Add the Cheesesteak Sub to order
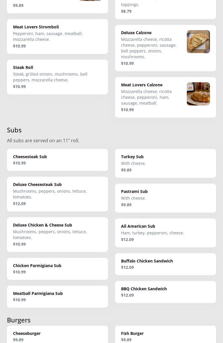 click(57, 160)
